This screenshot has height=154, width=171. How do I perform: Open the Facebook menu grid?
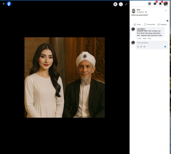click(x=149, y=4)
